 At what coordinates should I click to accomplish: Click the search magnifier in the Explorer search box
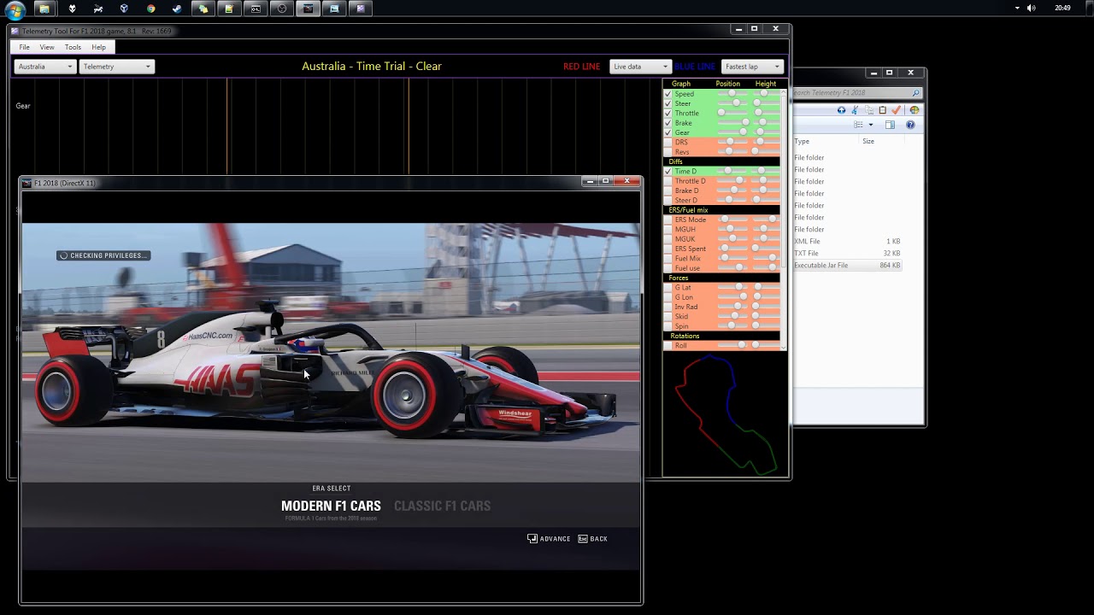[x=915, y=93]
